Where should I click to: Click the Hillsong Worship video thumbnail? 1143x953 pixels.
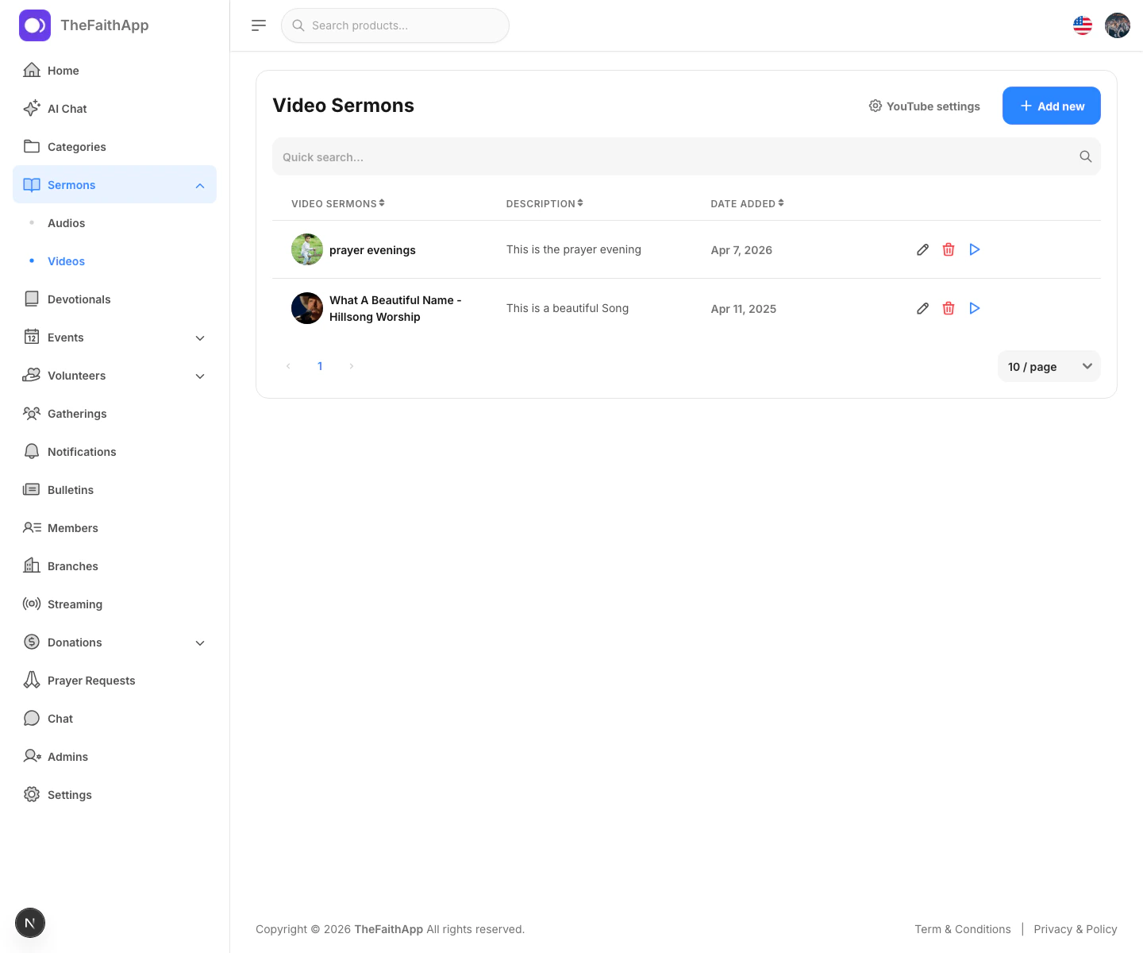coord(307,308)
